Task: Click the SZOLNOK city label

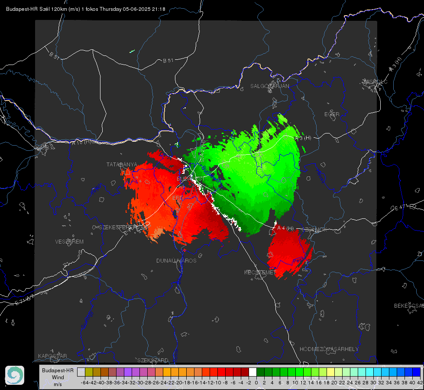Action: point(315,230)
